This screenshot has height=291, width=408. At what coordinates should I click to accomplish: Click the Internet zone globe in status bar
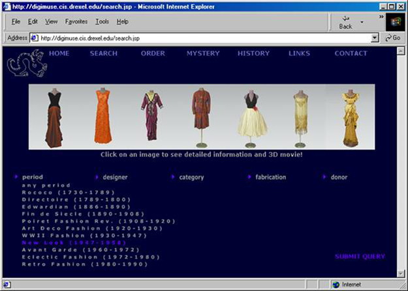click(336, 284)
